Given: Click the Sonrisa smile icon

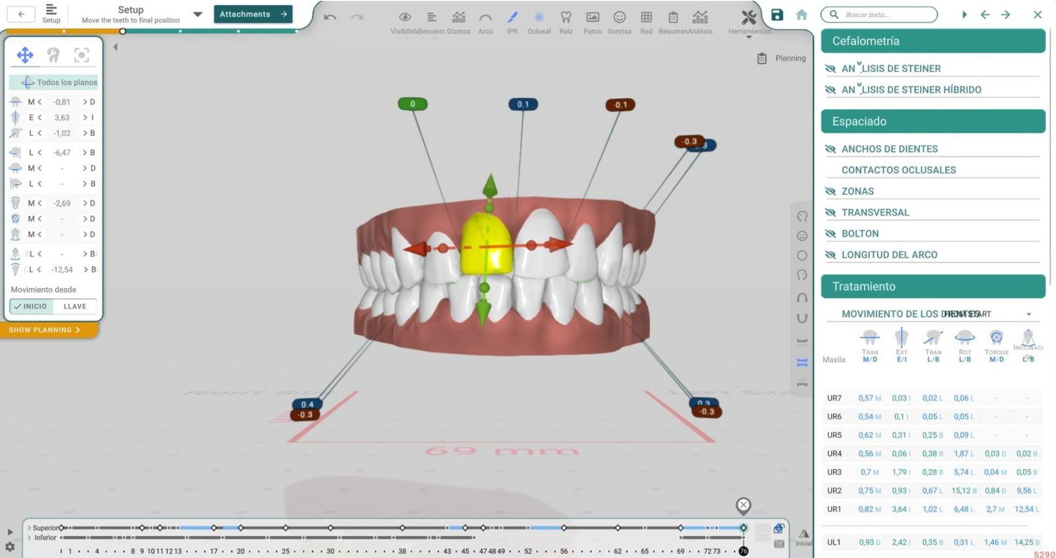Looking at the screenshot, I should tap(619, 18).
